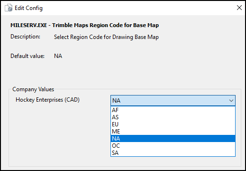Click the Edit Config title bar icon
Image resolution: width=246 pixels, height=171 pixels.
click(x=9, y=8)
